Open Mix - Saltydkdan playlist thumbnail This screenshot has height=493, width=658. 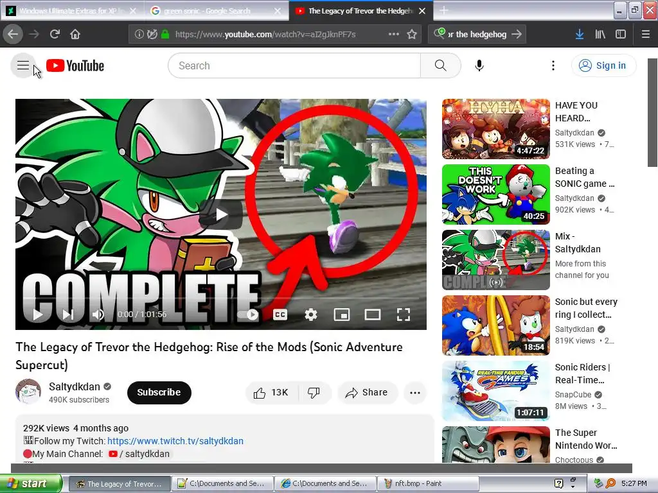(x=496, y=259)
